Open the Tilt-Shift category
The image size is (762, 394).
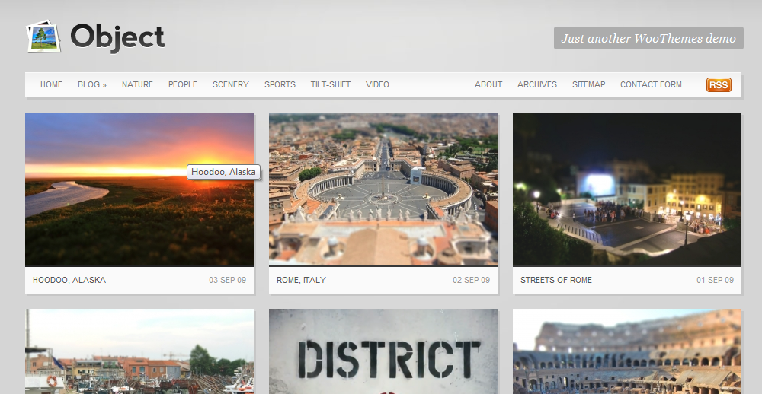point(331,84)
